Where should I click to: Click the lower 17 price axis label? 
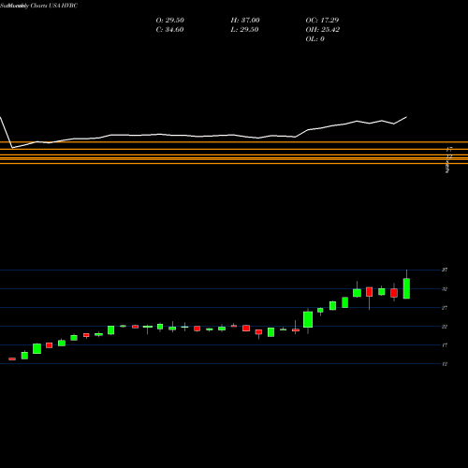(x=445, y=345)
